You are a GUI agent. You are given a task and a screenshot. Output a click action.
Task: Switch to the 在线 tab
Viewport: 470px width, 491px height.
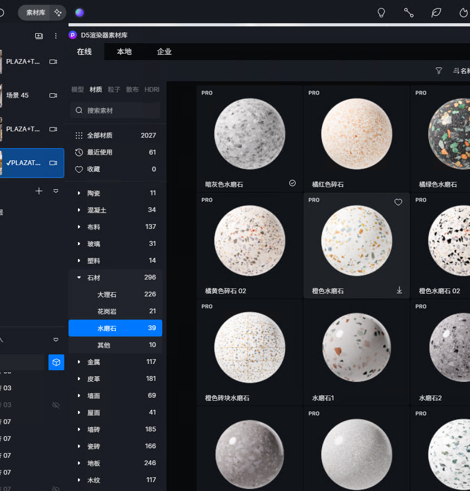click(84, 52)
